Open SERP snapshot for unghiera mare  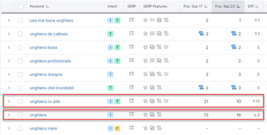pos(131,128)
